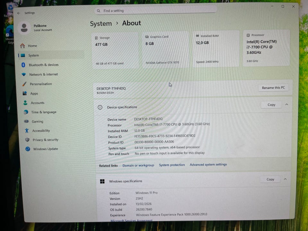
Task: Open System protection link
Action: [172, 165]
